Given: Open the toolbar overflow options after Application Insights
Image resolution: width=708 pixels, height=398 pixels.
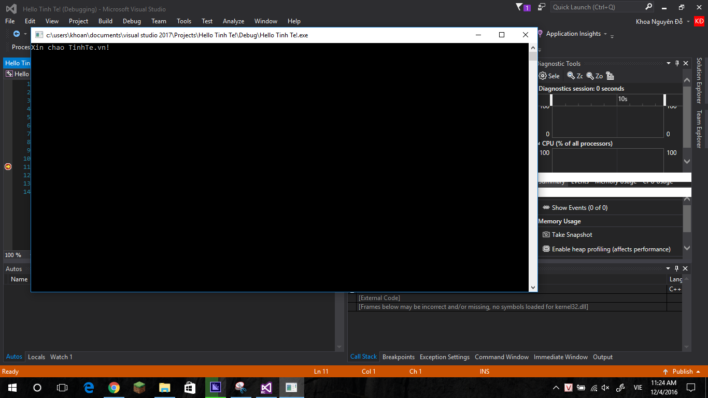Looking at the screenshot, I should coord(612,36).
